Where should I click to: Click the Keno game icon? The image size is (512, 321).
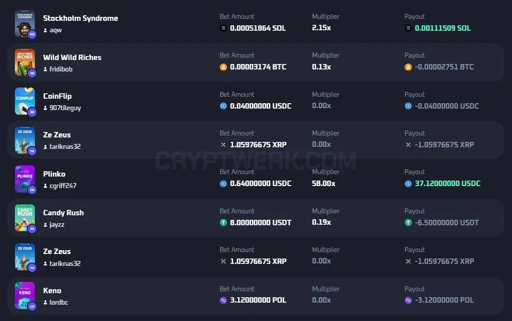point(25,295)
